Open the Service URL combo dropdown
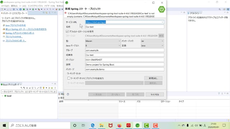 pyautogui.click(x=162, y=22)
